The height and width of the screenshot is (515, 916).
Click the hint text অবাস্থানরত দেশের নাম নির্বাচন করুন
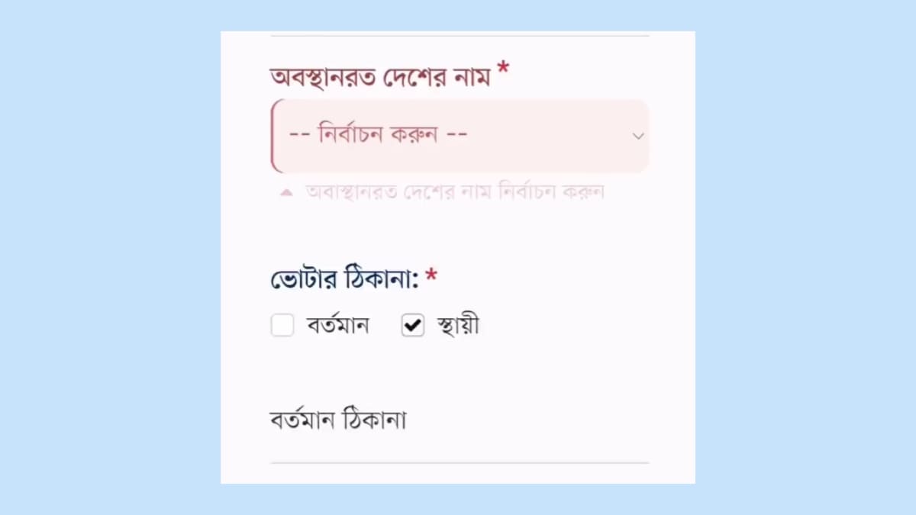pyautogui.click(x=456, y=192)
